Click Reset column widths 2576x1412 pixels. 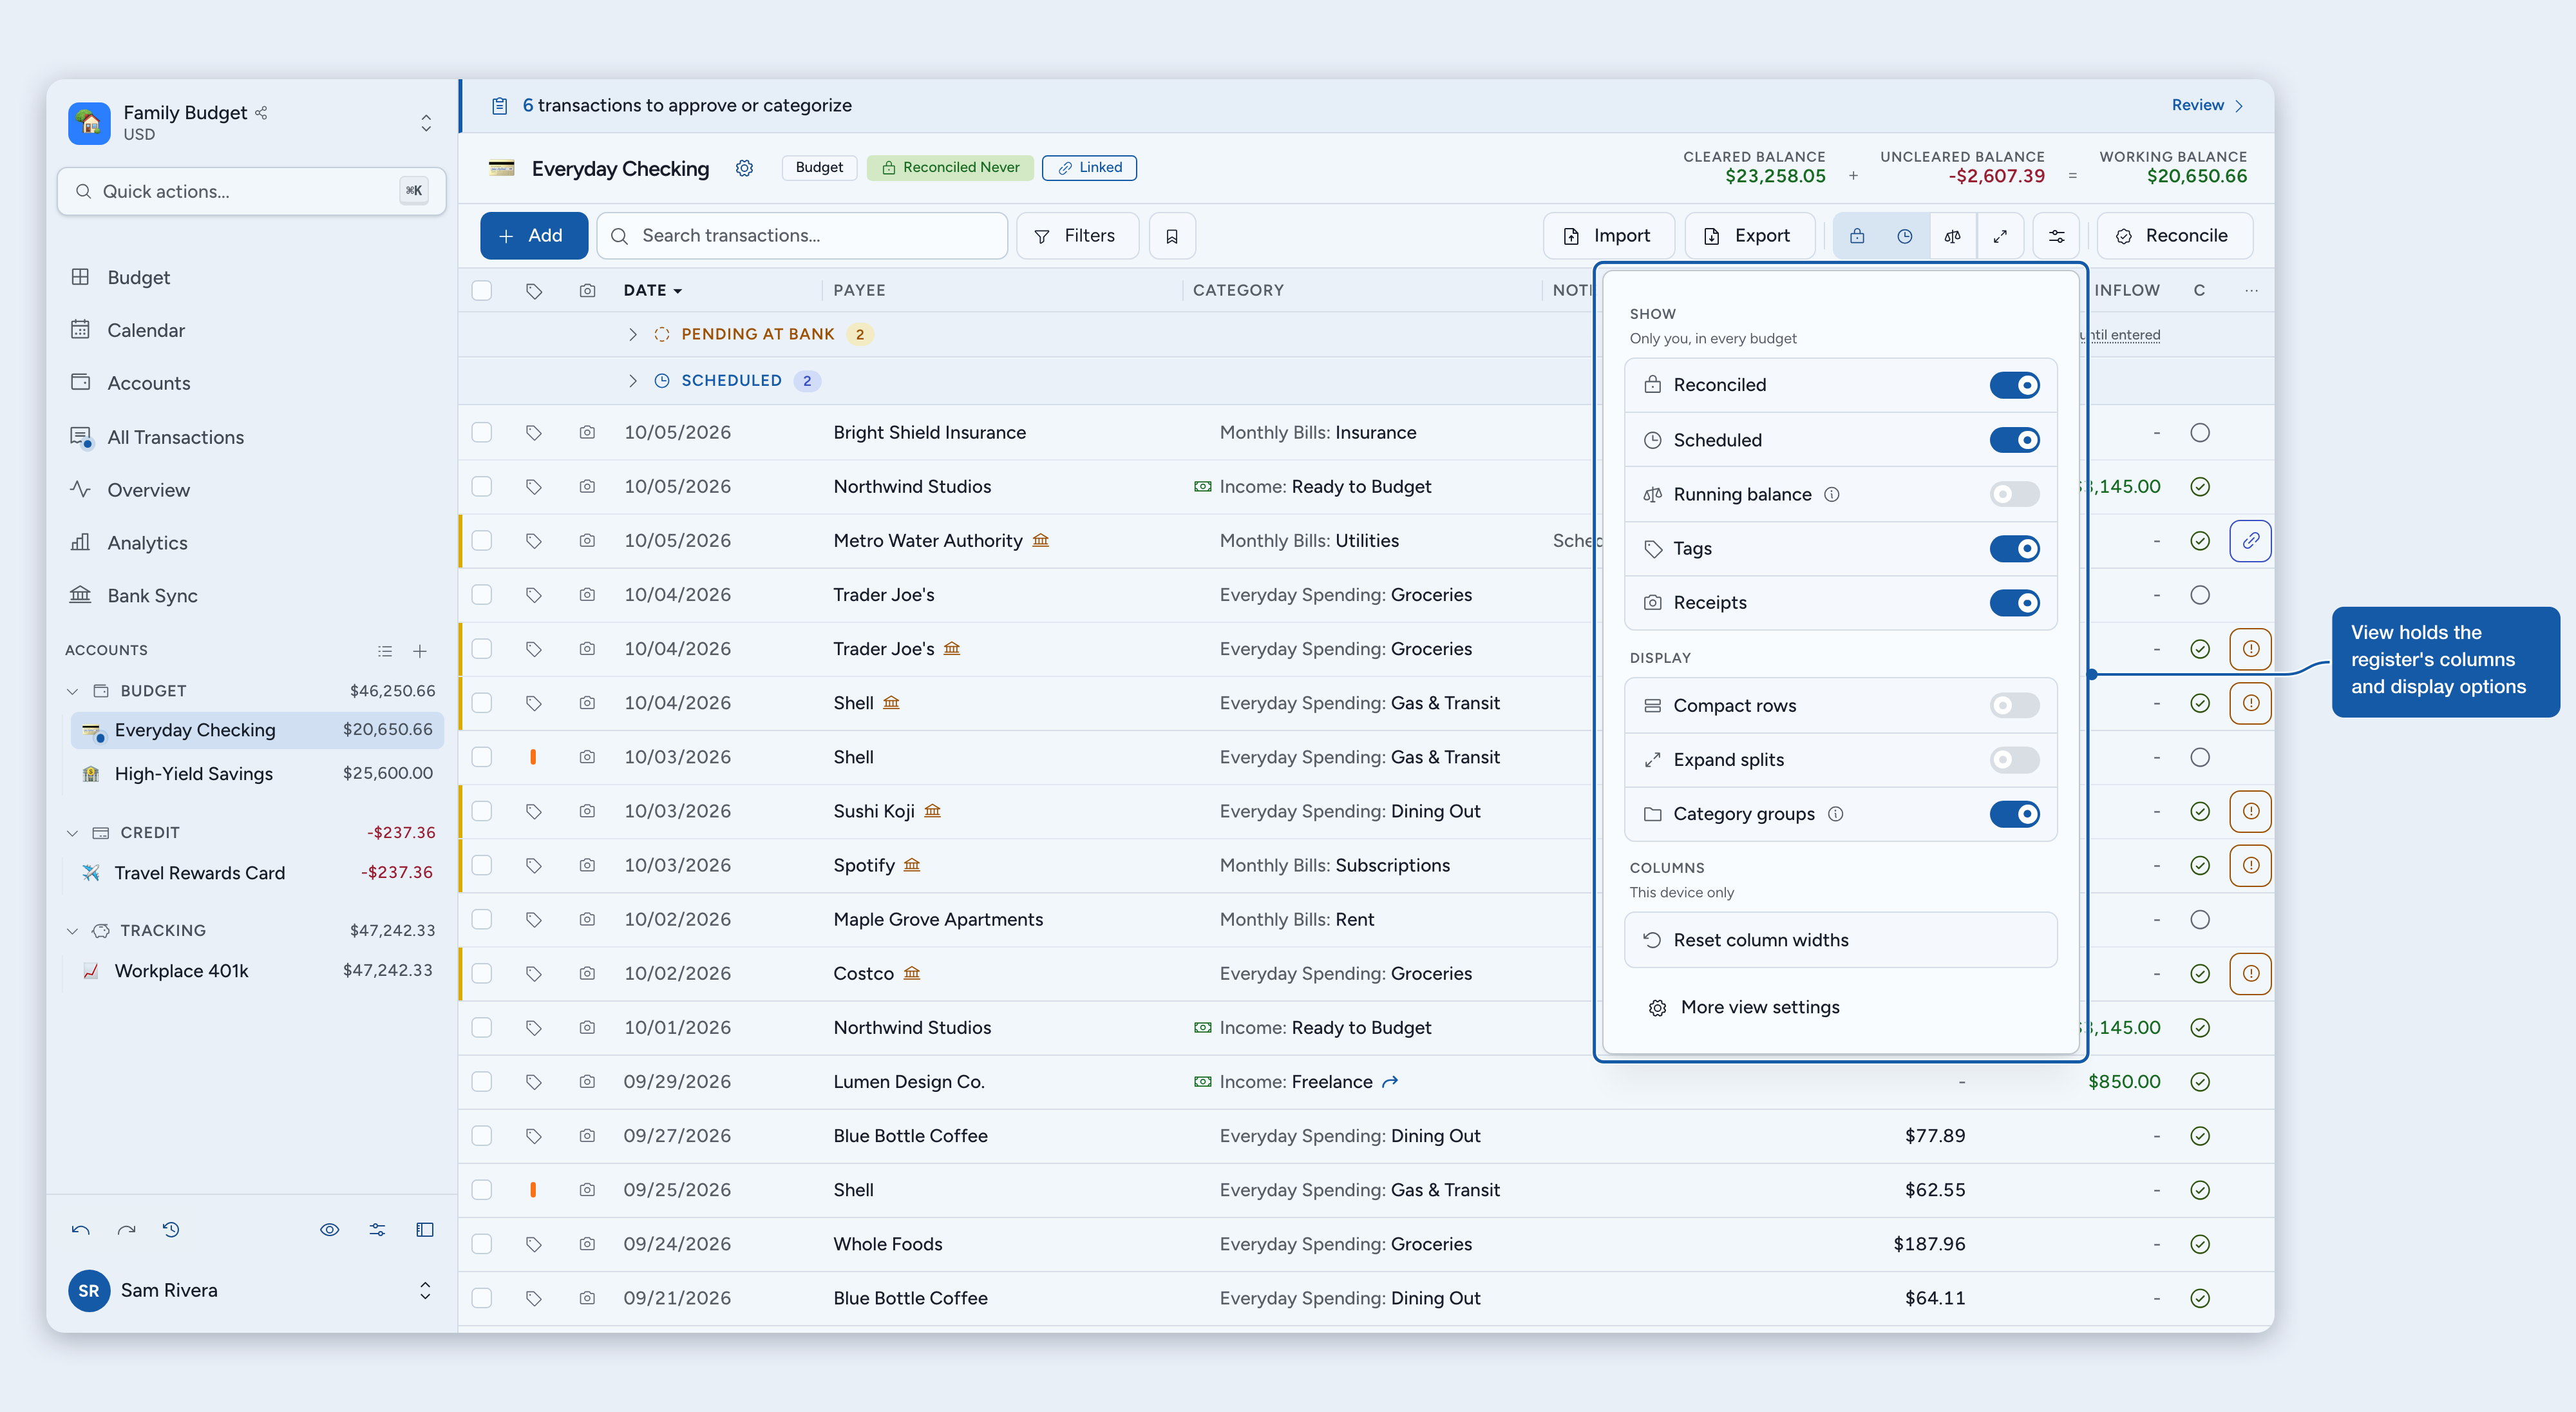1841,941
